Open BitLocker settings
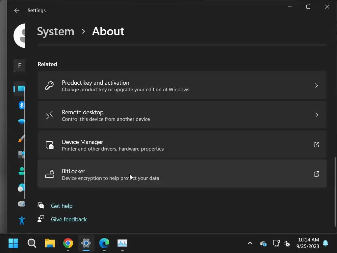337x253 pixels. (182, 174)
